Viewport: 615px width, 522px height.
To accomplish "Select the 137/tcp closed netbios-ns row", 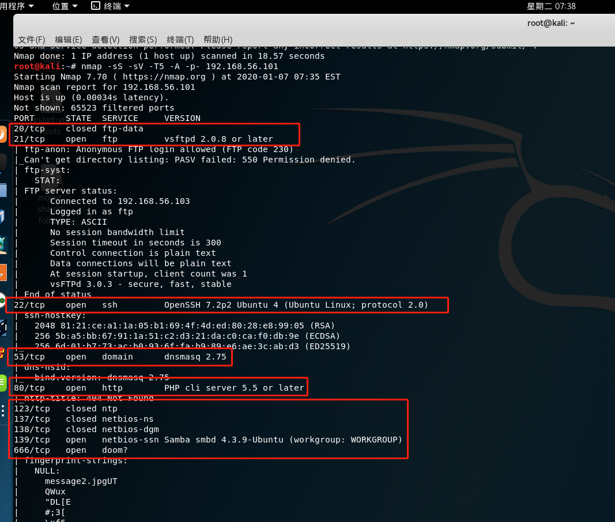I will click(x=84, y=419).
